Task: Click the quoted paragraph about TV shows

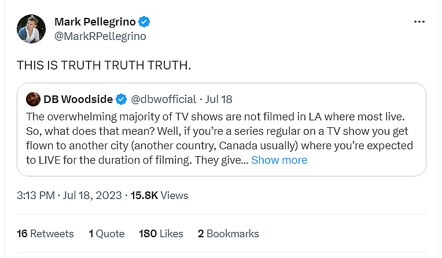Action: (x=220, y=131)
